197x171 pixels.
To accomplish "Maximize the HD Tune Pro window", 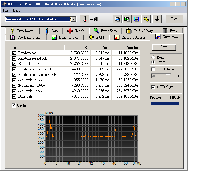I will tap(178, 4).
